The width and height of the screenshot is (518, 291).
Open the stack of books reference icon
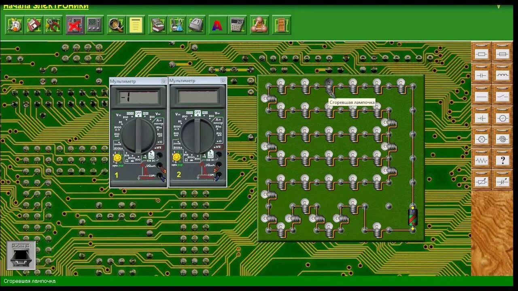(158, 25)
